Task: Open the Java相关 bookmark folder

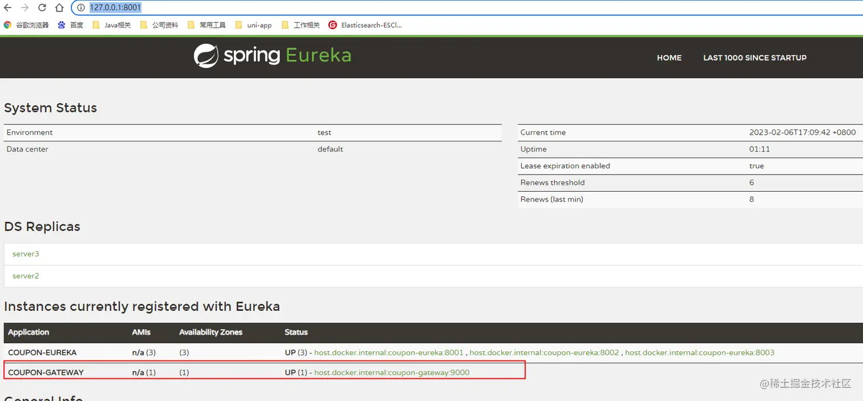Action: pyautogui.click(x=111, y=25)
